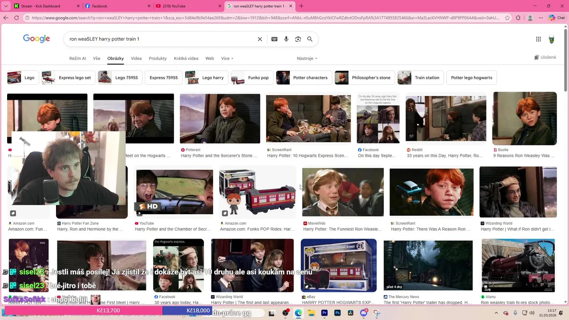Open the Pinterest Sorcerer's Stone image result
Viewport: 569px width, 320px height.
click(x=220, y=119)
